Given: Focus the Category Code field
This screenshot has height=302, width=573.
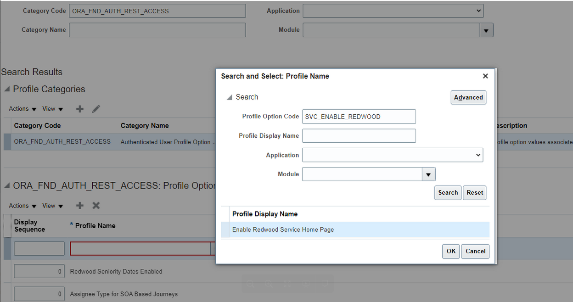Looking at the screenshot, I should (x=157, y=11).
